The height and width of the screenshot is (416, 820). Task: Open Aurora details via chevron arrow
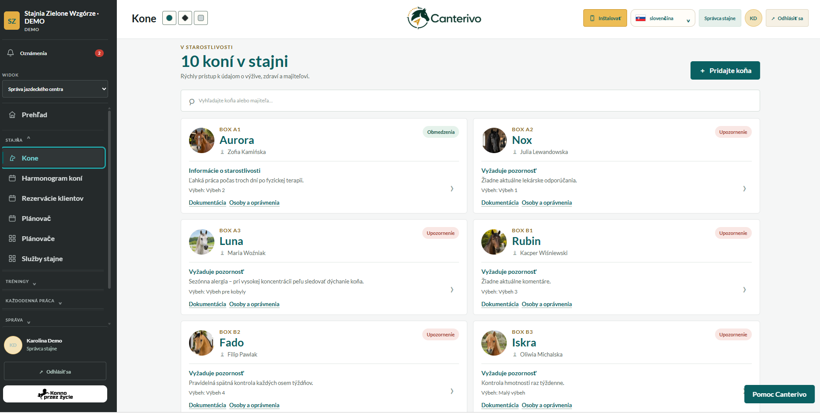(452, 189)
